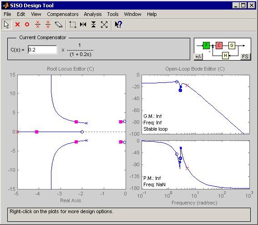Viewport: 258px width, 225px height.
Task: Click the full view zoom out icon
Action: click(104, 25)
